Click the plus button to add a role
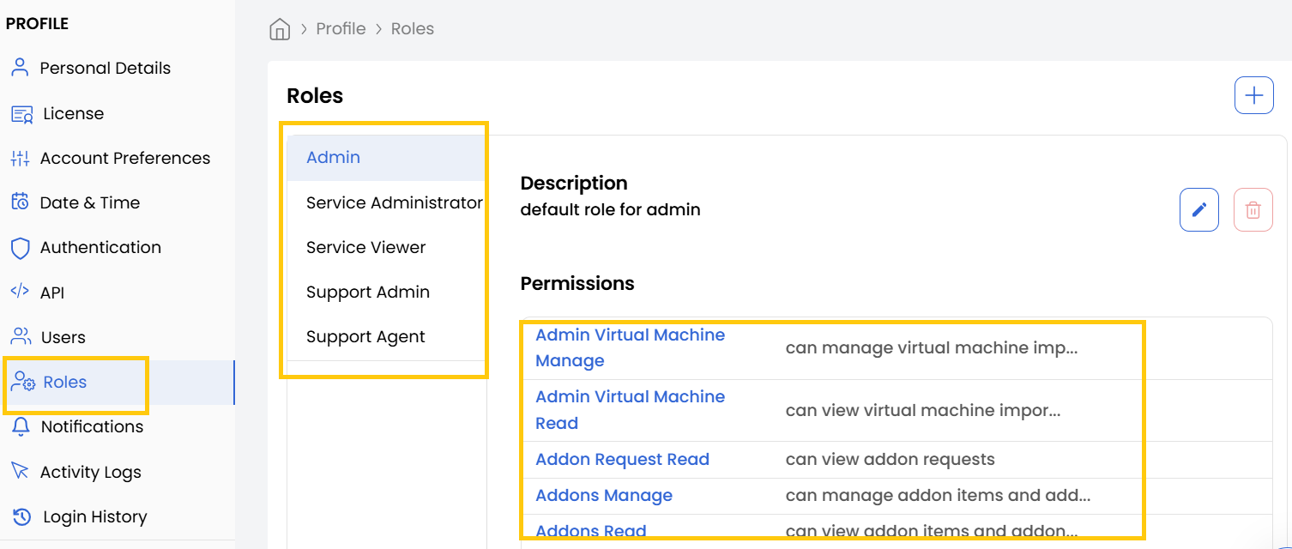Viewport: 1292px width, 549px height. tap(1253, 95)
